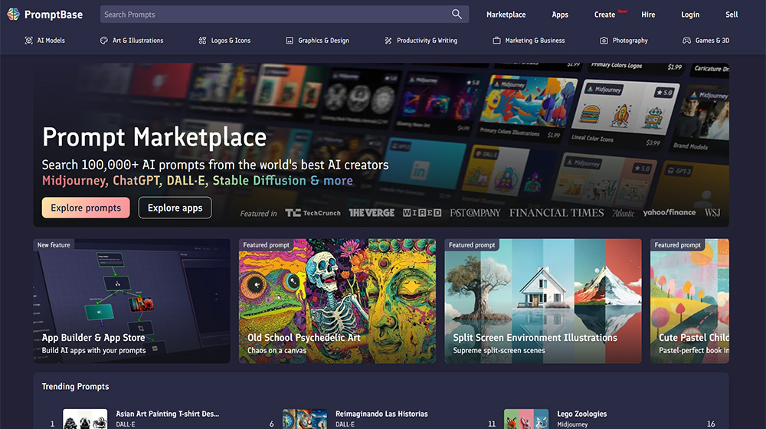Click the search magnifying glass icon
Image resolution: width=766 pixels, height=429 pixels.
tap(457, 15)
